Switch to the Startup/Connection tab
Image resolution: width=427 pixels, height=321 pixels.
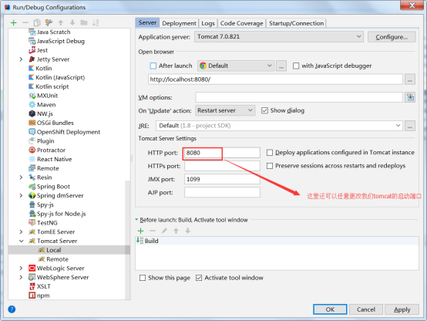[296, 23]
